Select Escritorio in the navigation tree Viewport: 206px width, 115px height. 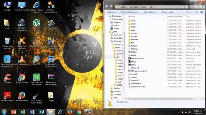click(117, 92)
